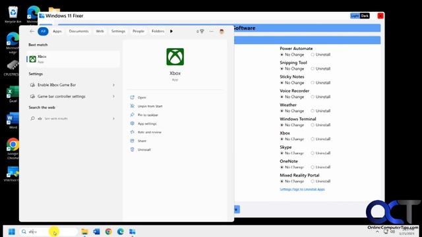Click the xb See web results item
422x237 pixels.
(73, 118)
